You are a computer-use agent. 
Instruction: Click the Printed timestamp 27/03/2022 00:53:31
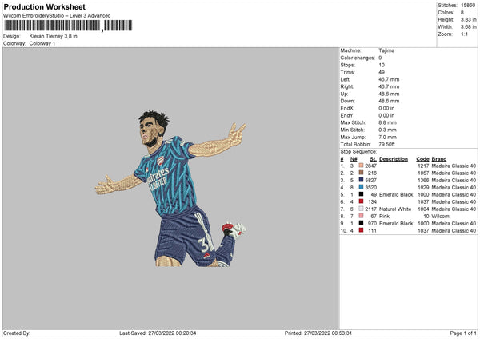click(328, 333)
